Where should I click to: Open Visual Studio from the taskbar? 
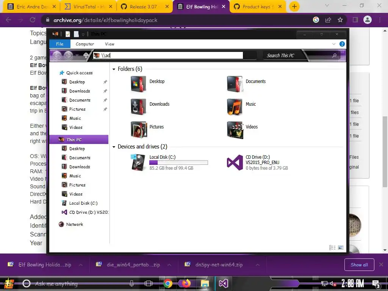tap(223, 283)
